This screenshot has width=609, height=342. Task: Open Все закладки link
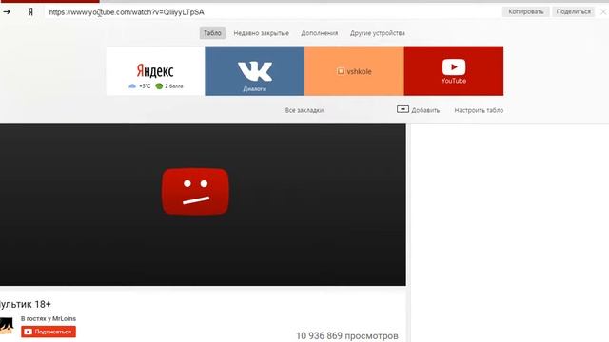[x=304, y=110]
